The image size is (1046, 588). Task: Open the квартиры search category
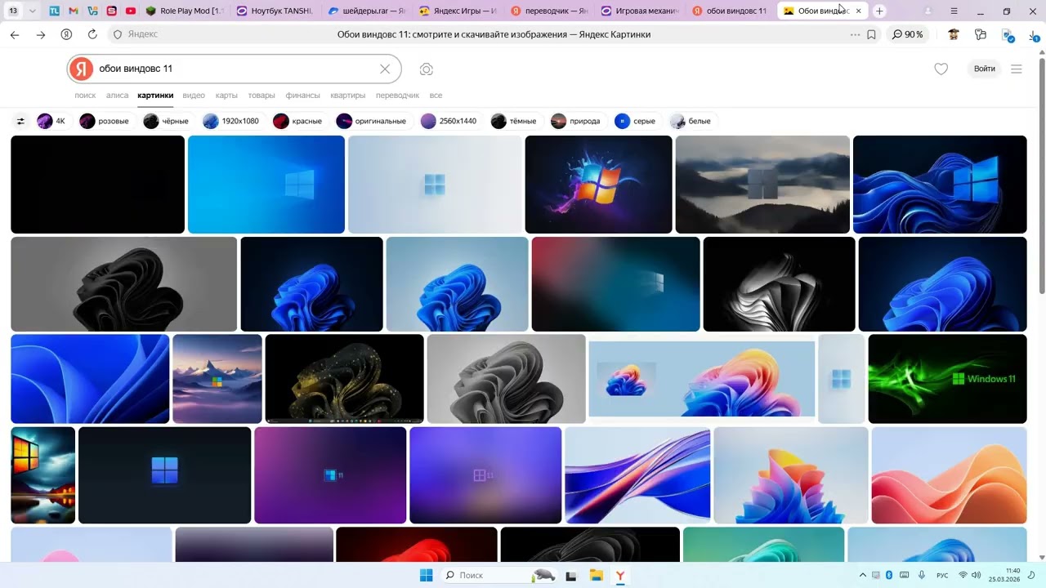347,96
